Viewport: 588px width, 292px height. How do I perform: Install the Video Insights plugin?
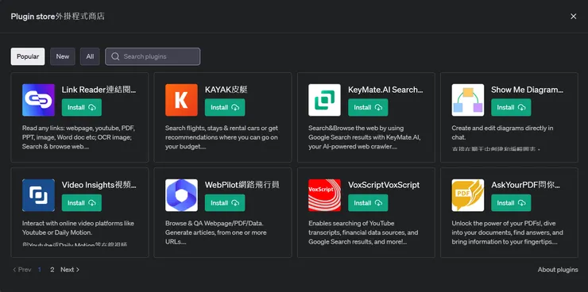pos(81,203)
